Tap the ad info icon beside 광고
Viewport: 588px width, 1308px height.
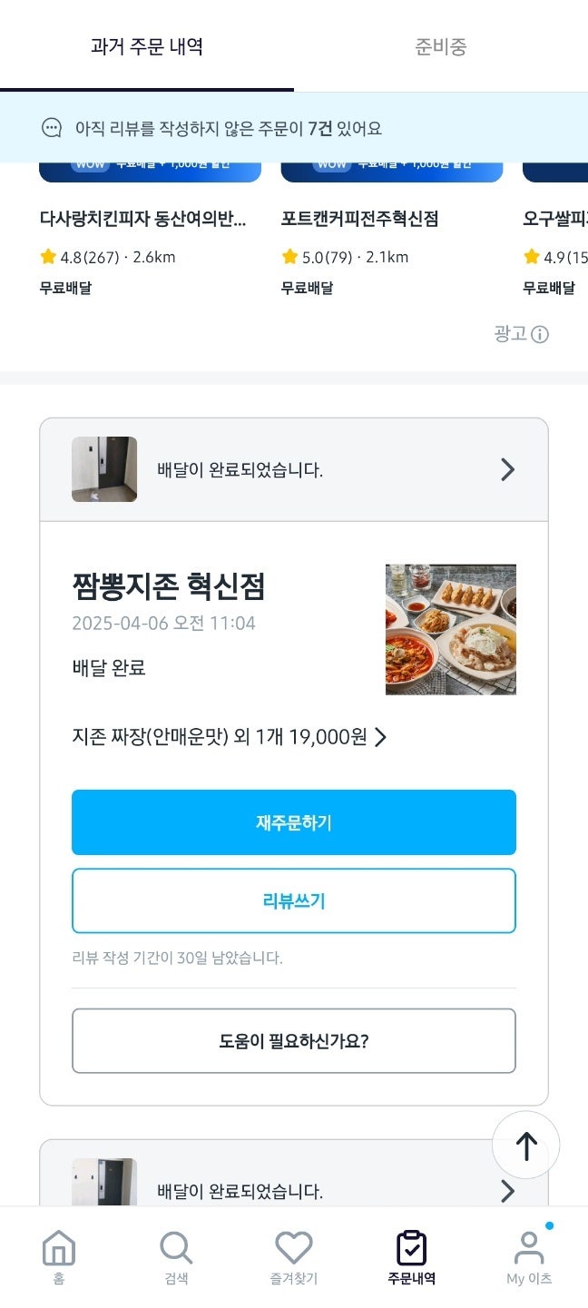540,335
